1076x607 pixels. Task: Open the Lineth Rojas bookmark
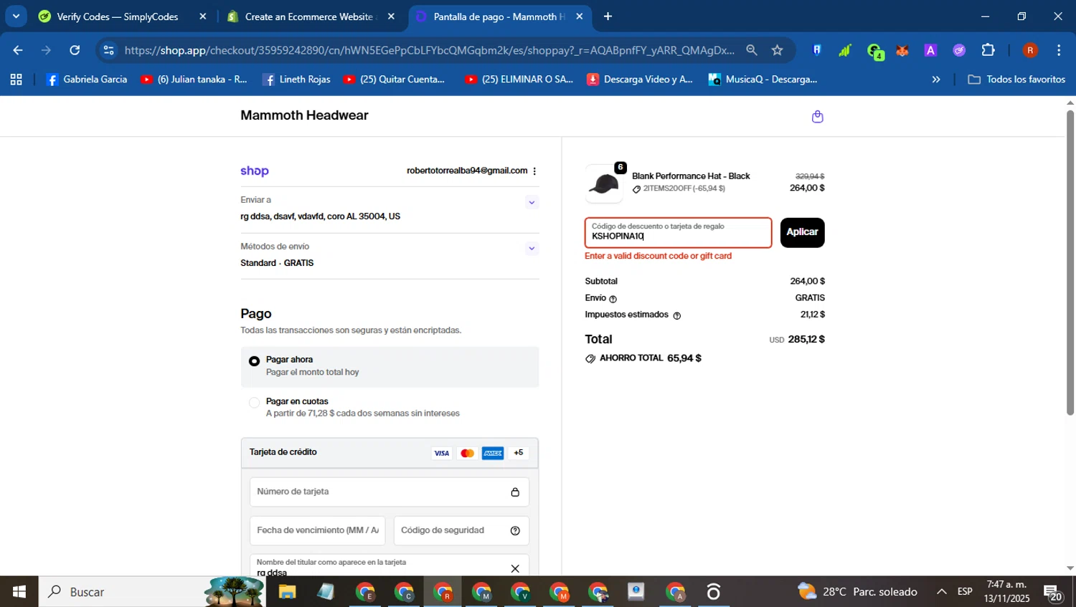297,80
